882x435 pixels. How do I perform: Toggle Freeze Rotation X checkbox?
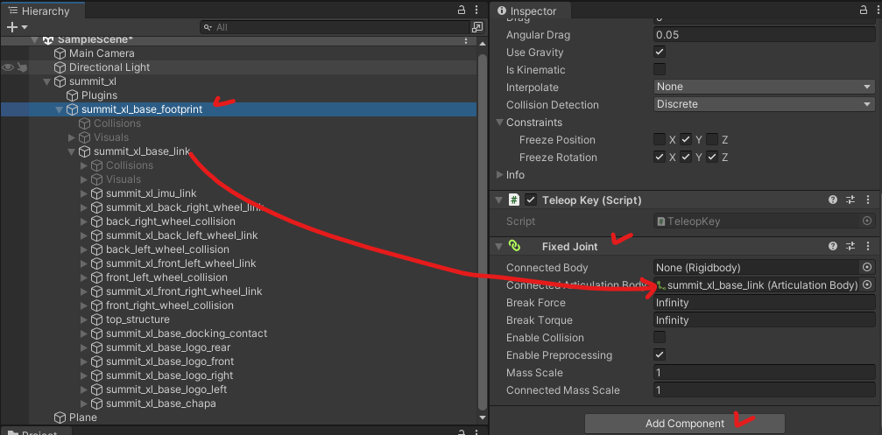click(x=660, y=158)
